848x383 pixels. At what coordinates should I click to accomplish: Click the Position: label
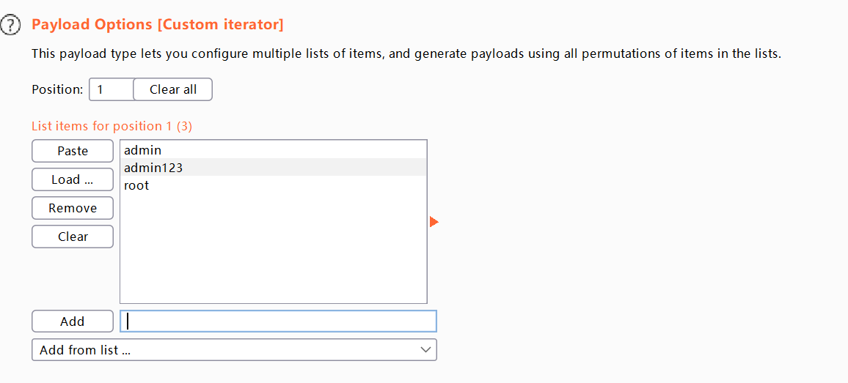click(57, 89)
